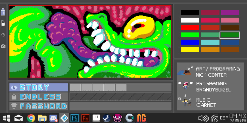Screen dimensions: 247x123
Task: Launch Google Chrome from taskbar
Action: (31, 118)
